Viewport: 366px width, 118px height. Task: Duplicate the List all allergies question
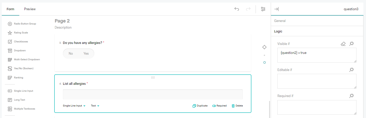(x=200, y=106)
